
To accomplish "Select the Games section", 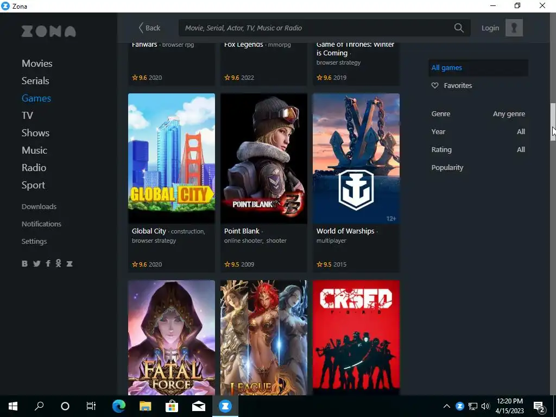I will pyautogui.click(x=36, y=98).
